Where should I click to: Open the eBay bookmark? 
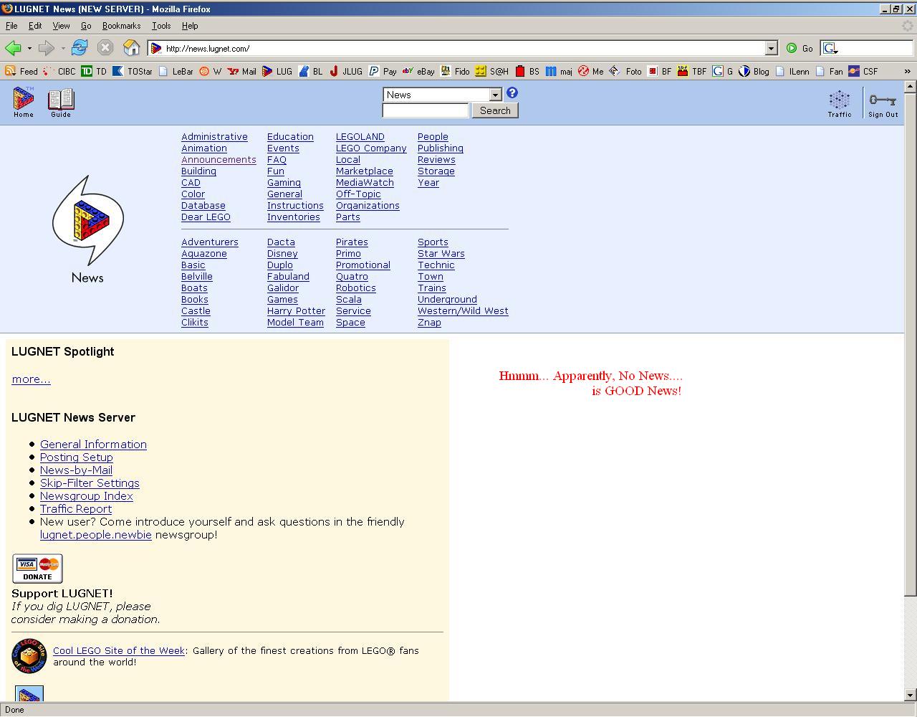pyautogui.click(x=419, y=71)
